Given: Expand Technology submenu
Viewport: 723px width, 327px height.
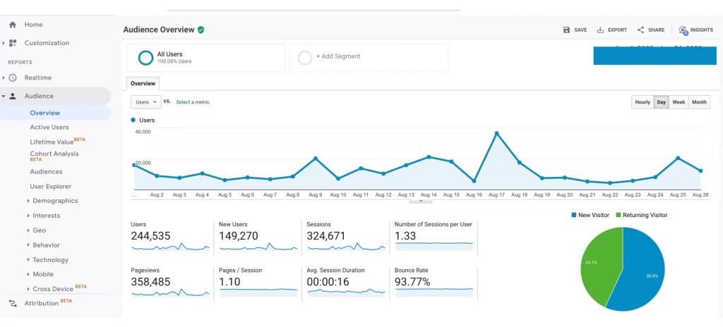Looking at the screenshot, I should coord(28,260).
